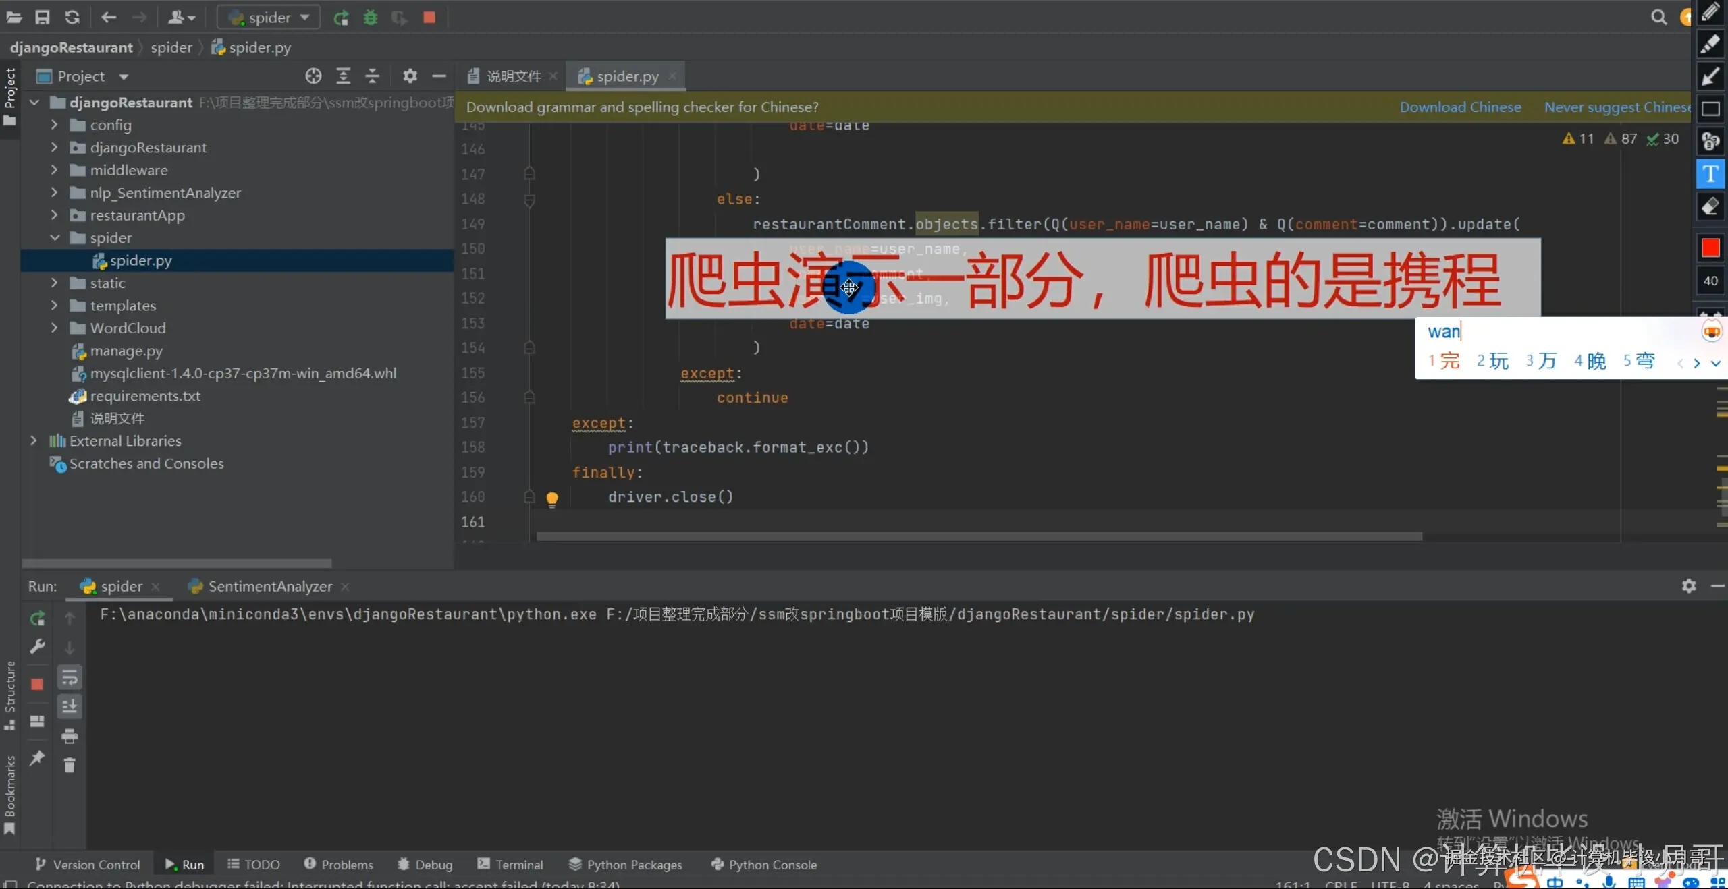Select the eraser annotation tool
Image resolution: width=1728 pixels, height=889 pixels.
[x=1710, y=206]
